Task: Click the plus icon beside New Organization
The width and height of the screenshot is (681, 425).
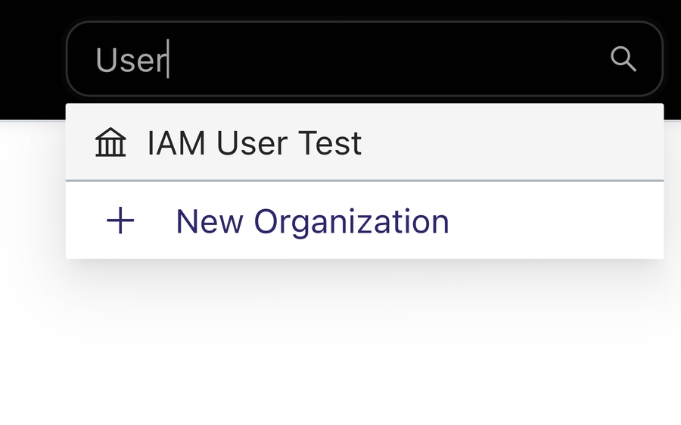Action: pos(120,221)
